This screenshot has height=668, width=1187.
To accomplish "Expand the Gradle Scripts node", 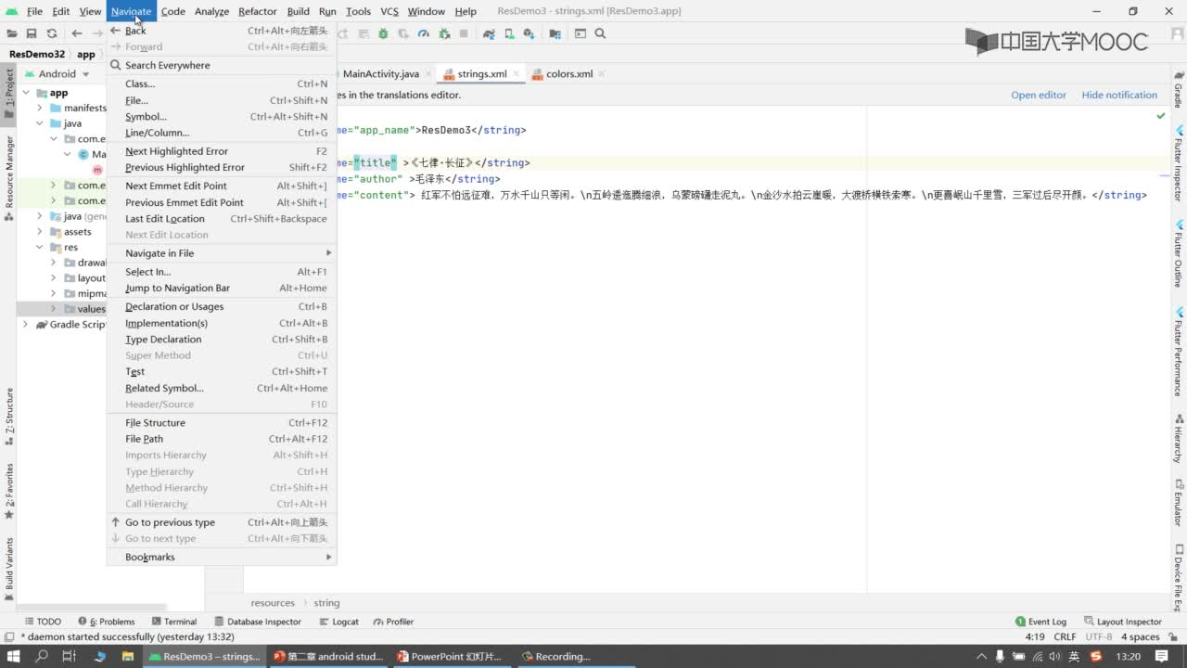I will click(27, 325).
